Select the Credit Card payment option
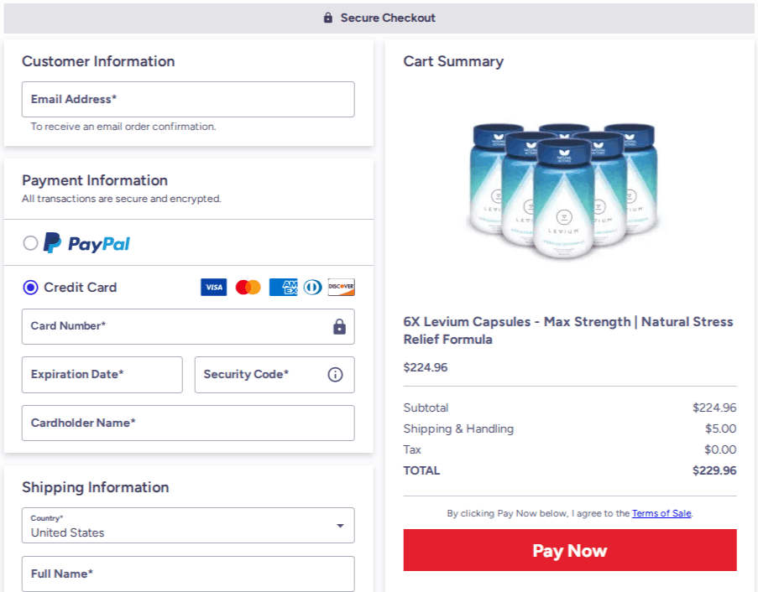Image resolution: width=758 pixels, height=592 pixels. (x=29, y=287)
